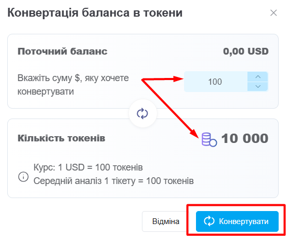Click the average ticket analysis text
Viewport: 288px width, 236px height.
click(x=113, y=181)
